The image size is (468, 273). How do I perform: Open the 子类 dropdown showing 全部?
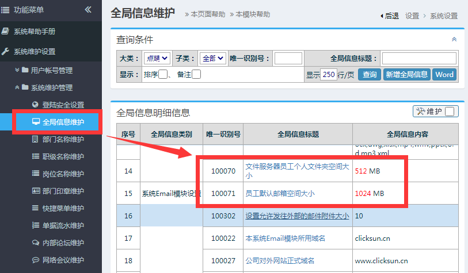213,58
